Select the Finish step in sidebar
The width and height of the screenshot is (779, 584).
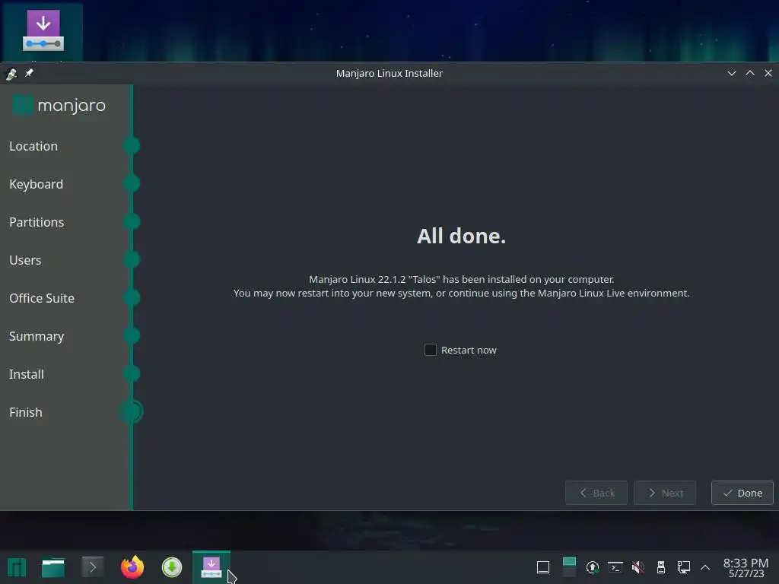pos(25,412)
